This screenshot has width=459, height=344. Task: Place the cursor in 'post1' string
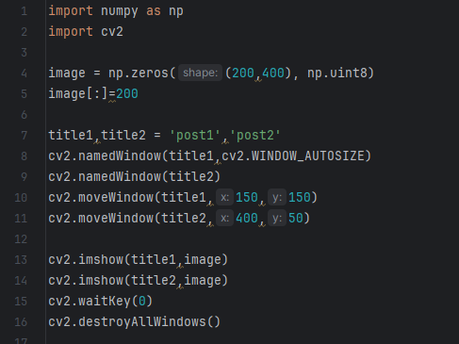coord(195,136)
